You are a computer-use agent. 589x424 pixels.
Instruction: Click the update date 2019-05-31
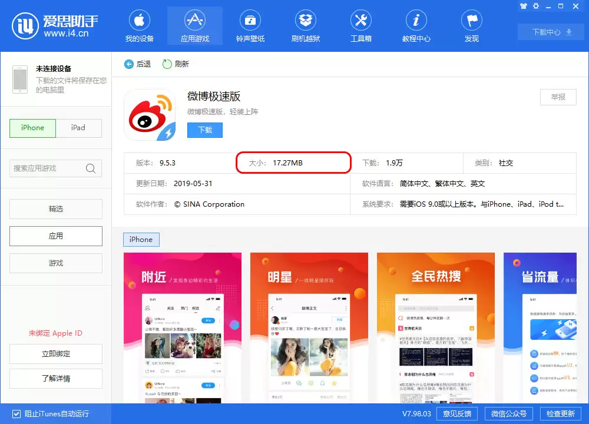[193, 184]
